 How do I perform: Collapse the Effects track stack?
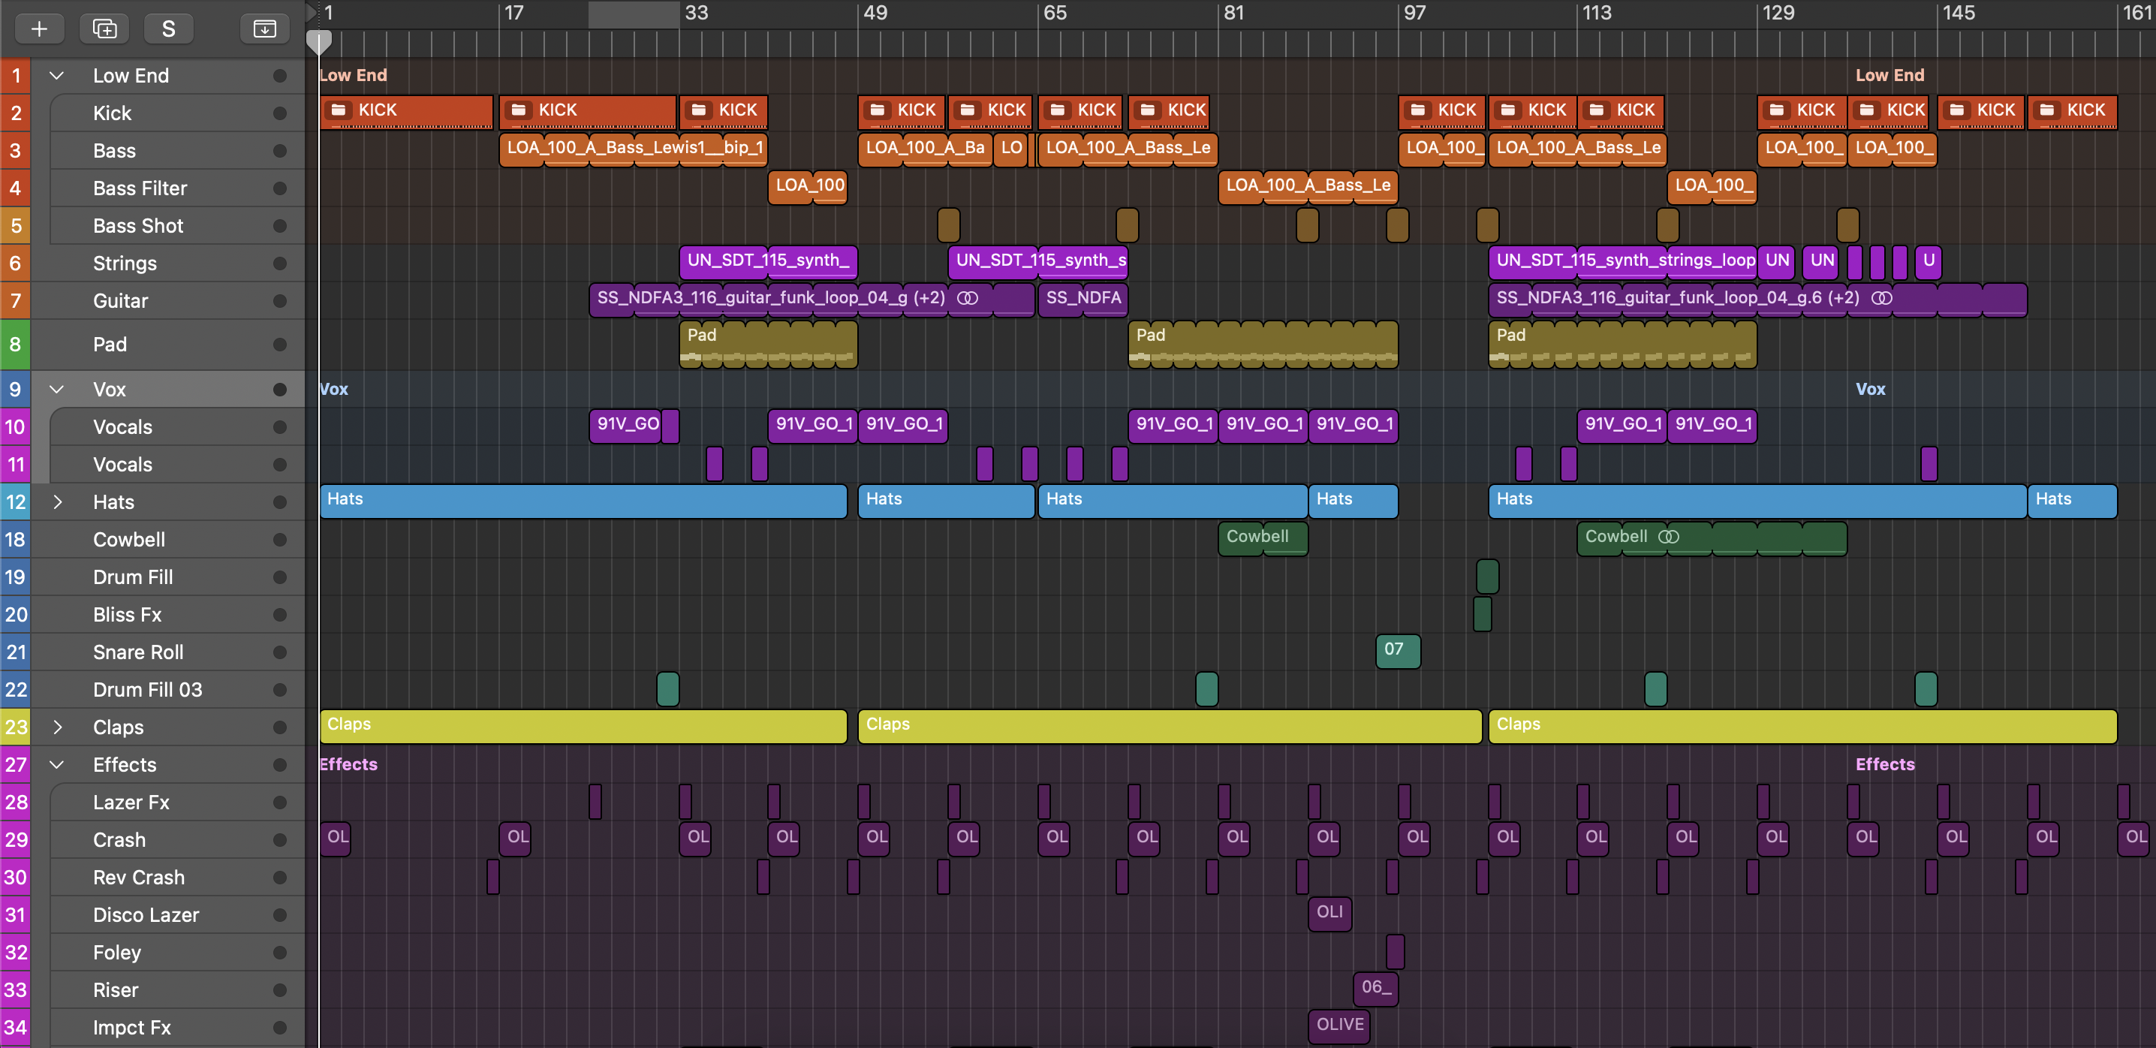coord(57,764)
